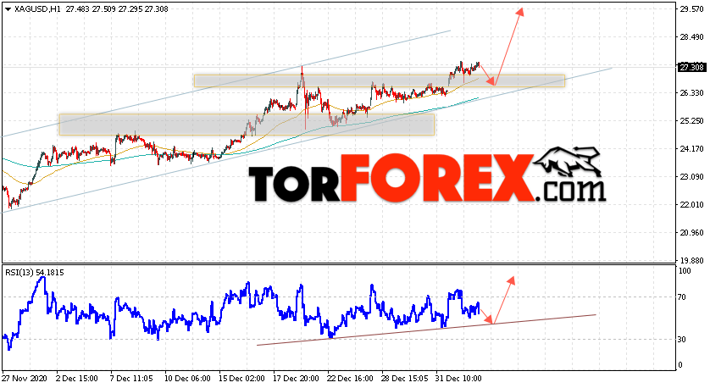This screenshot has height=388, width=710.
Task: Select the 28.490 price axis label
Action: 691,37
